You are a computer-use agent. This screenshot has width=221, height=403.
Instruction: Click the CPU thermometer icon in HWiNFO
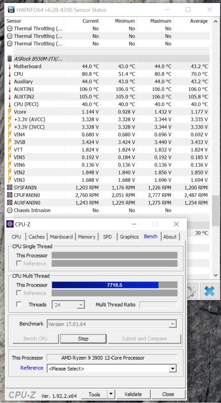pos(9,74)
